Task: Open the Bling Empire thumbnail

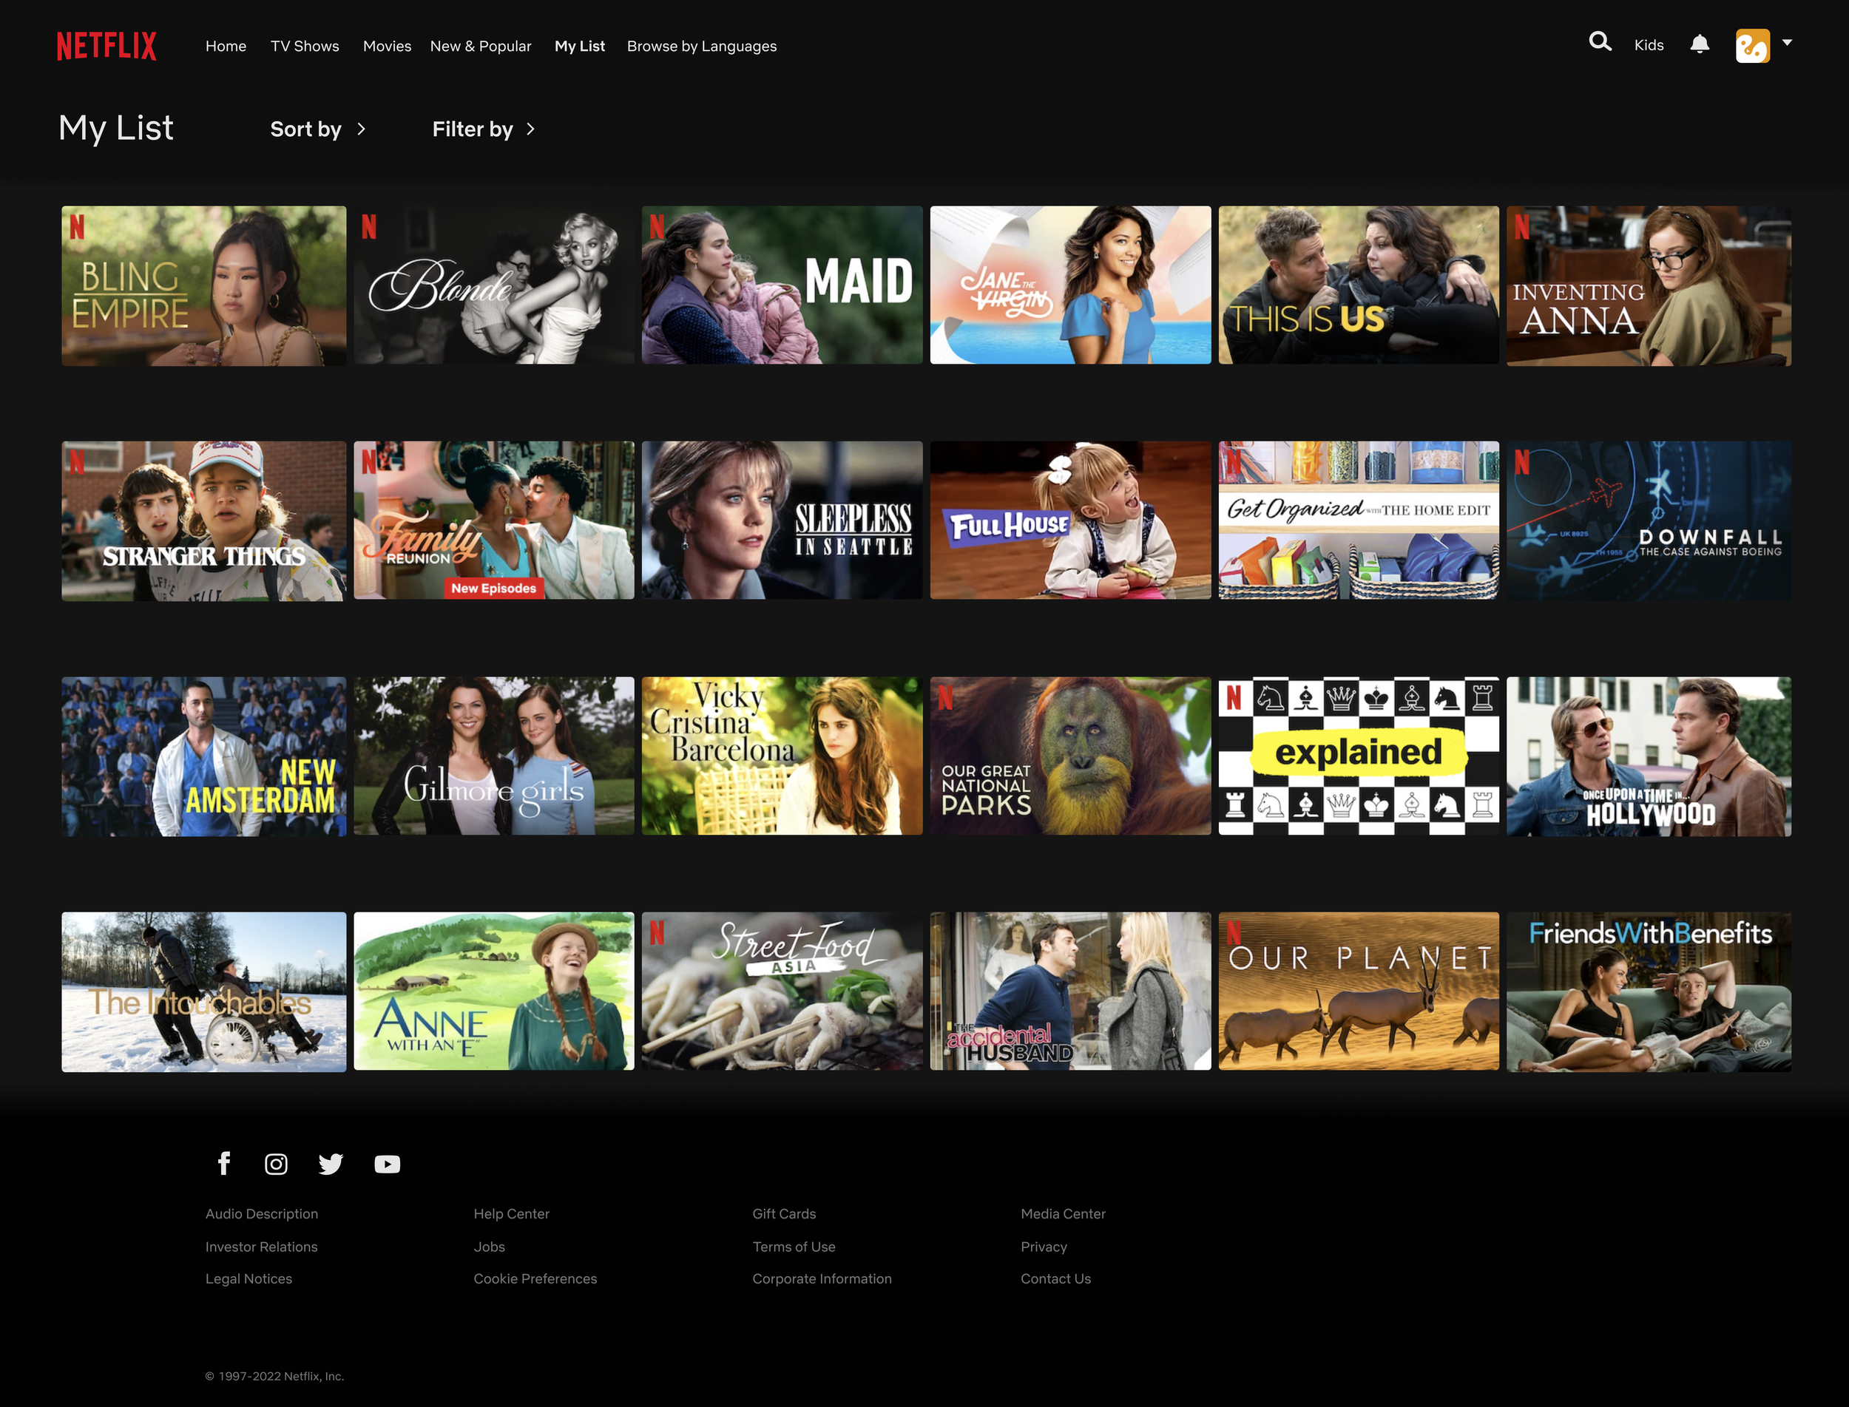Action: coord(203,285)
